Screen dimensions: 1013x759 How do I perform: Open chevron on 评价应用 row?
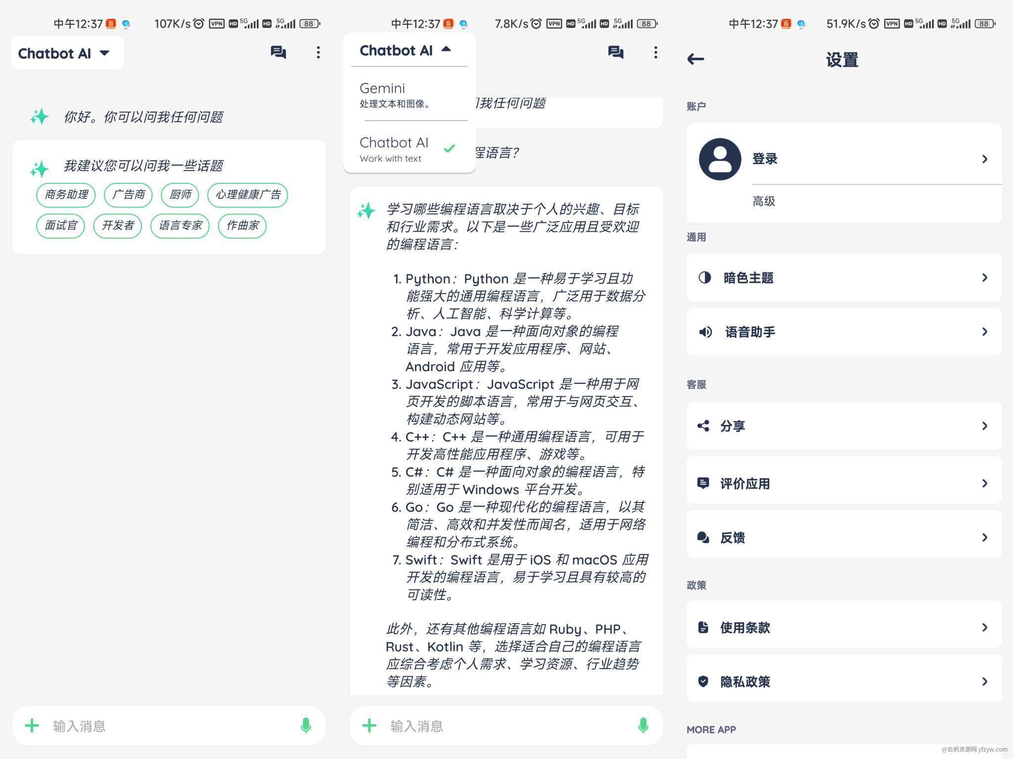pos(984,483)
